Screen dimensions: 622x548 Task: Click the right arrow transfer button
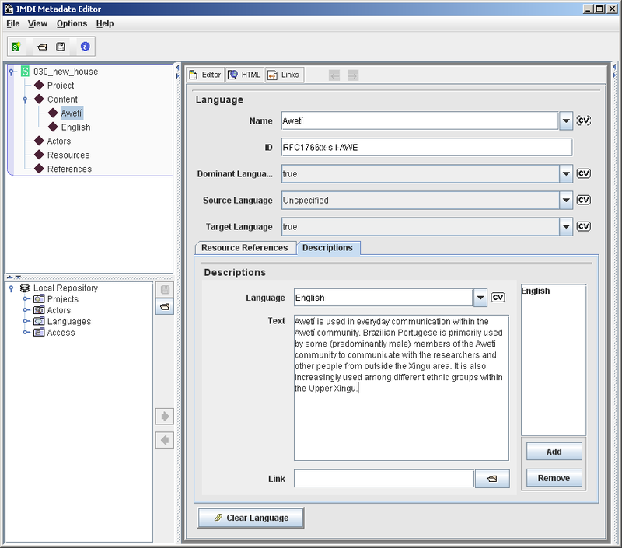pyautogui.click(x=165, y=417)
